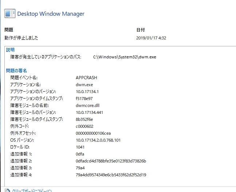Click the 追加情報 2 label
Screen dimensions: 236x192
tap(21, 161)
